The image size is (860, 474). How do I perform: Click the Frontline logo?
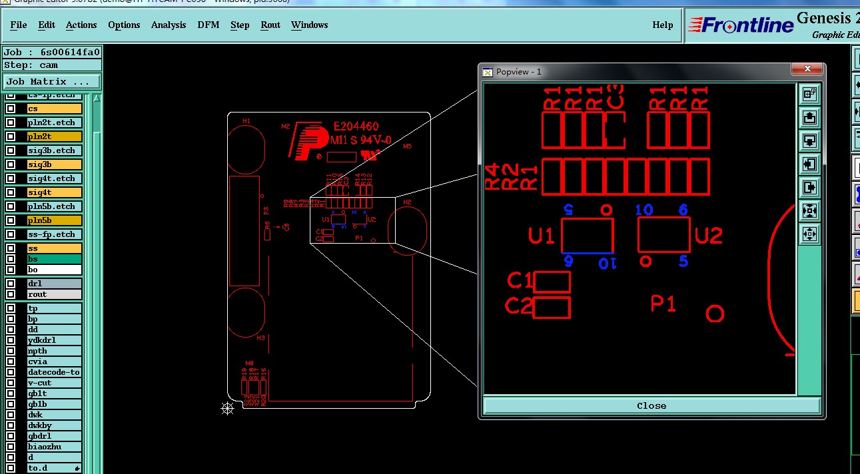coord(741,25)
